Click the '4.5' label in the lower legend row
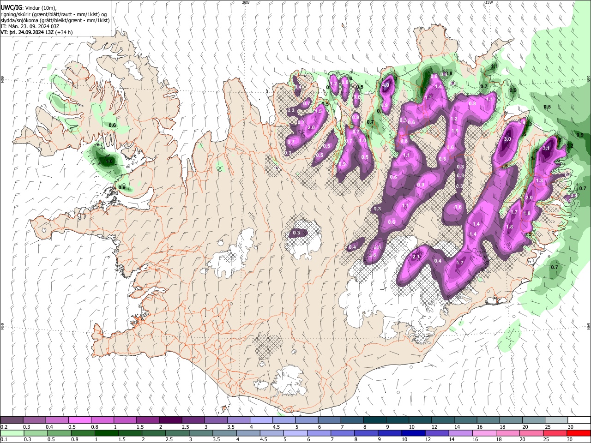591x443 pixels. pos(264,439)
